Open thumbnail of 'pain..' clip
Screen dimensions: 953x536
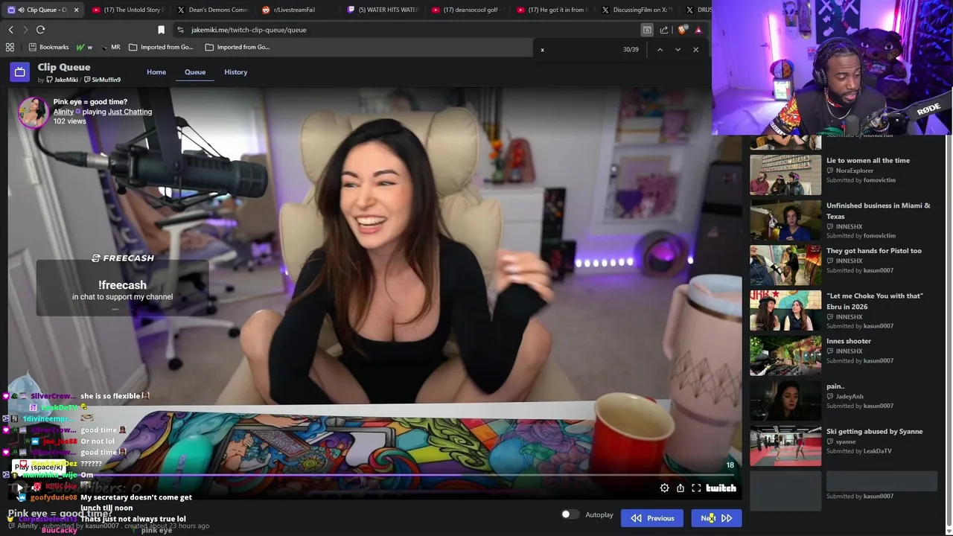tap(785, 401)
